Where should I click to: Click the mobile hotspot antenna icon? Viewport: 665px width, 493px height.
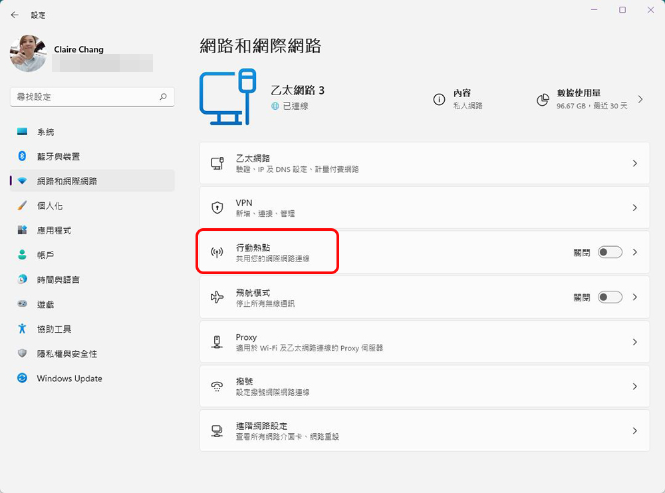(217, 253)
